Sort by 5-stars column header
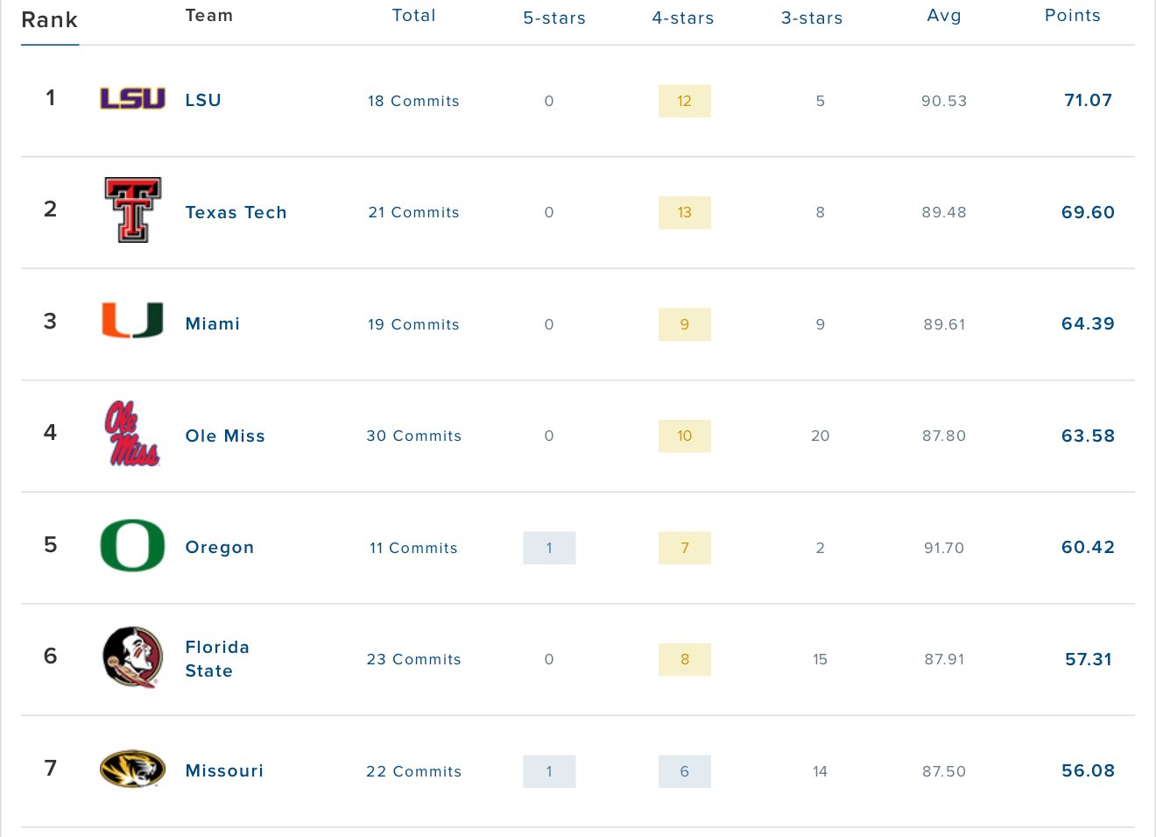Image resolution: width=1156 pixels, height=837 pixels. tap(554, 18)
